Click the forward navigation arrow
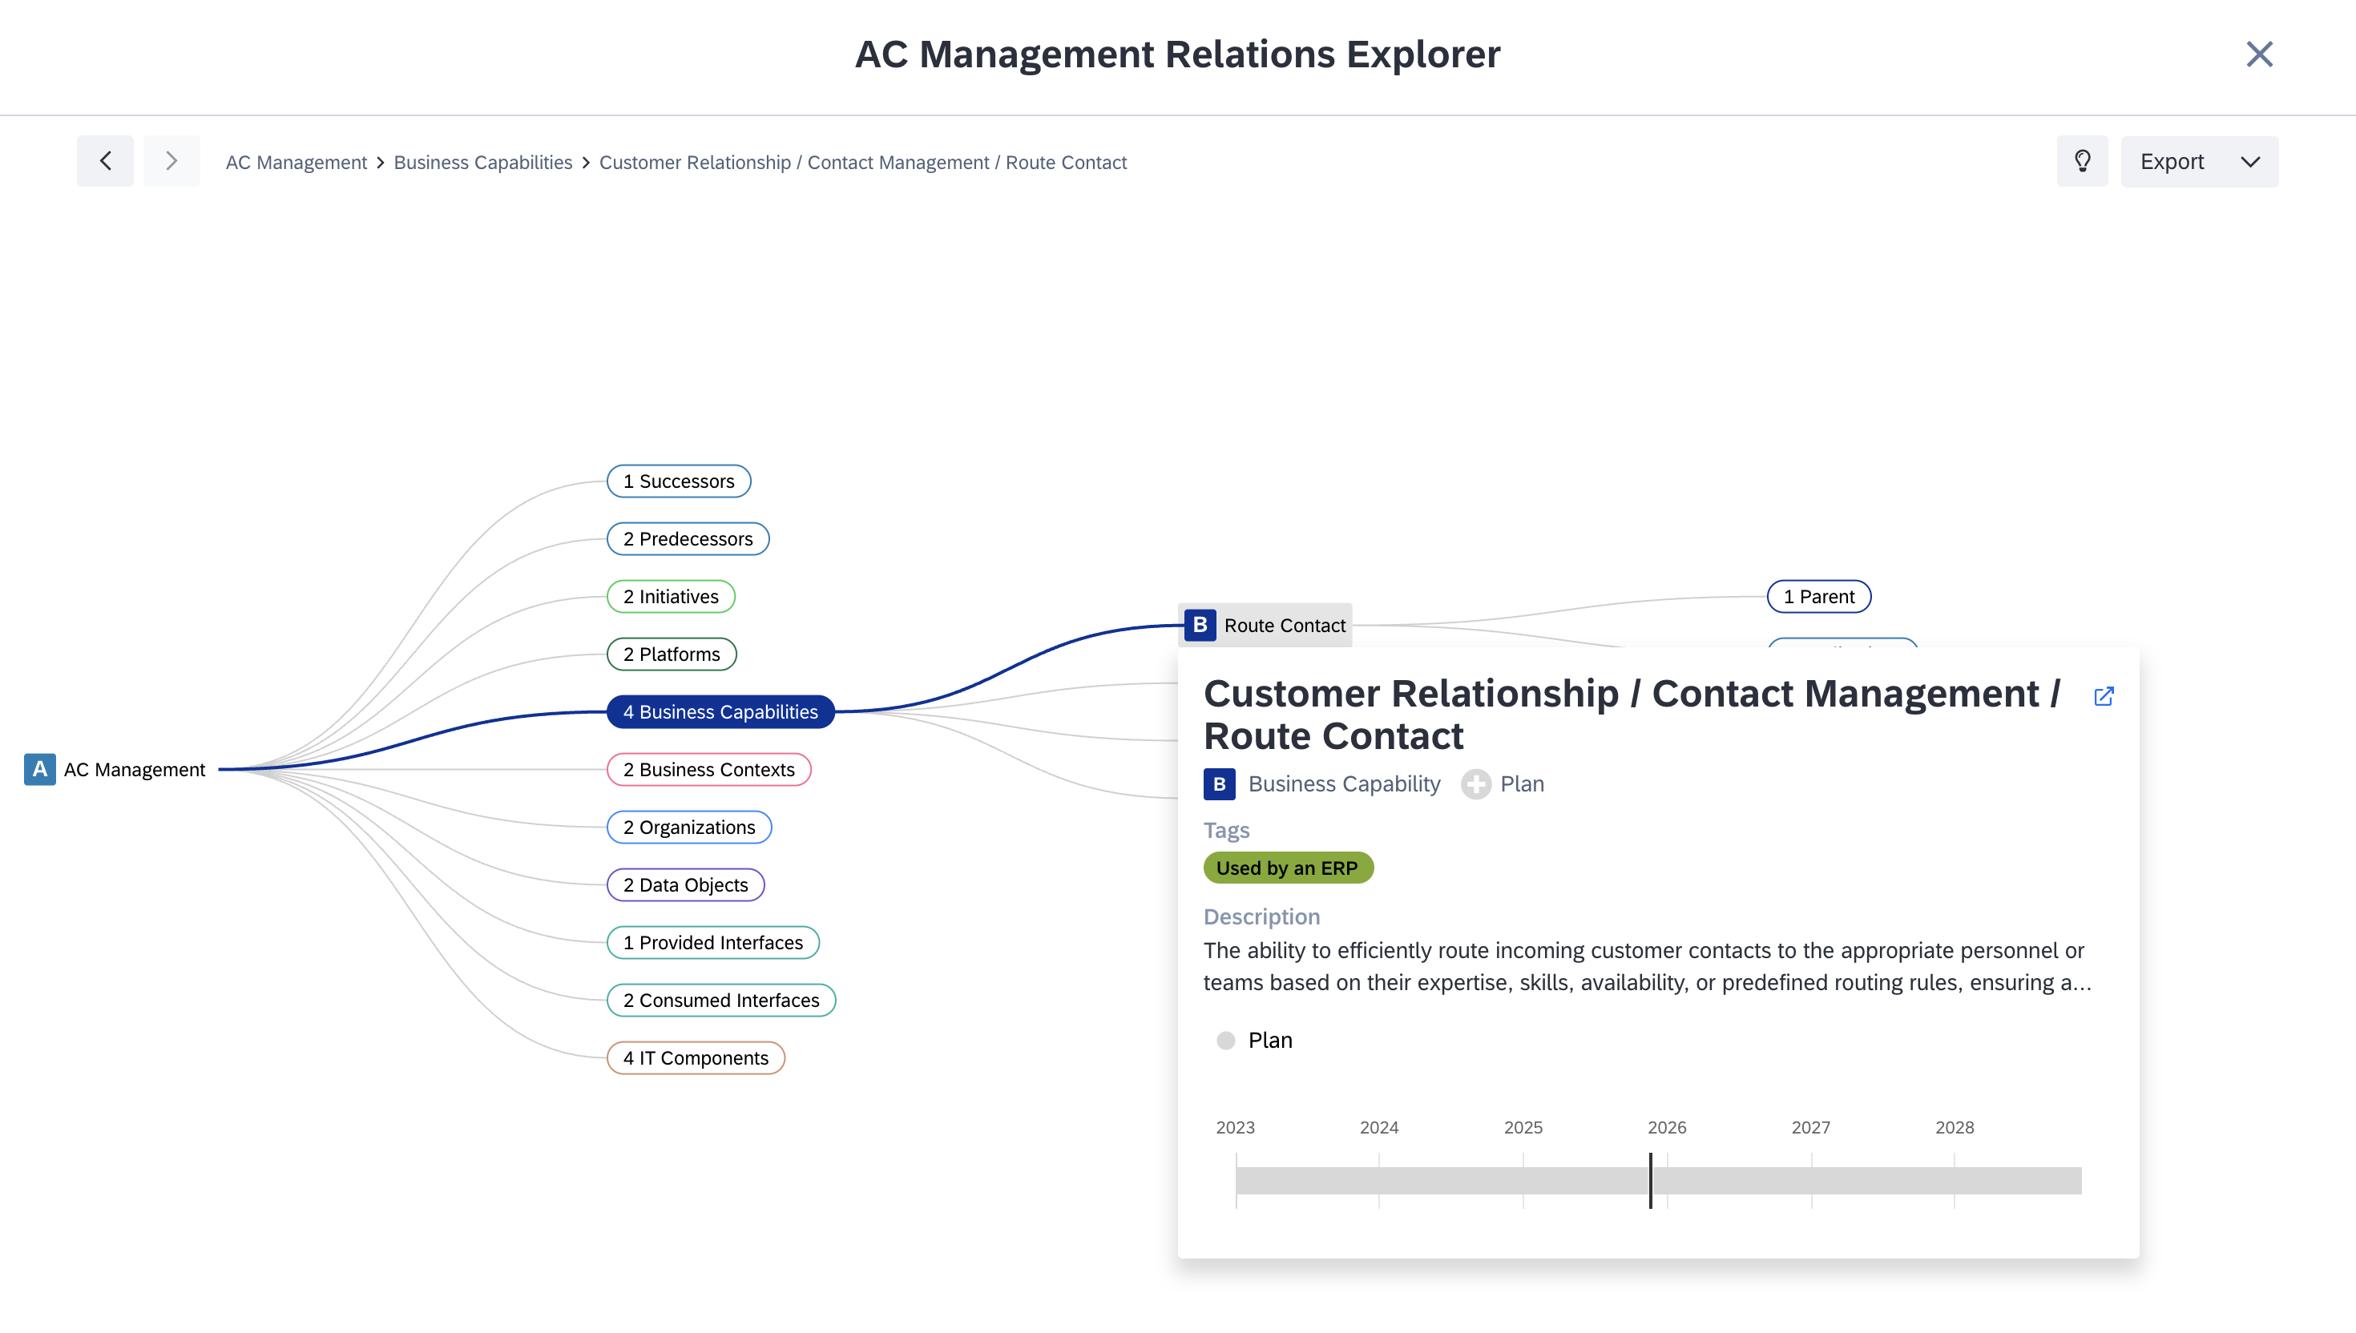 pos(171,161)
